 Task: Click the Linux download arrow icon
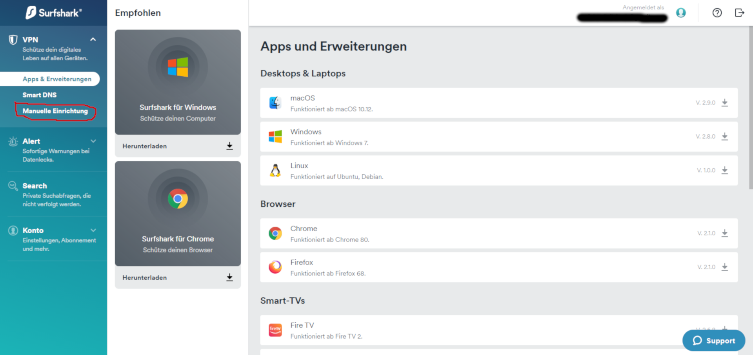(724, 170)
